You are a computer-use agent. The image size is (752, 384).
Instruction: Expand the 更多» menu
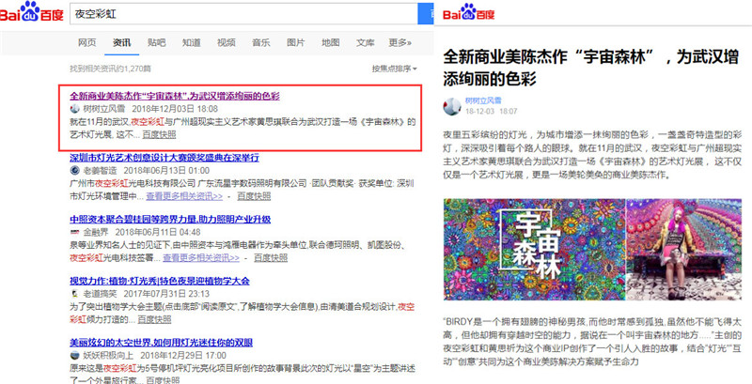pos(400,42)
